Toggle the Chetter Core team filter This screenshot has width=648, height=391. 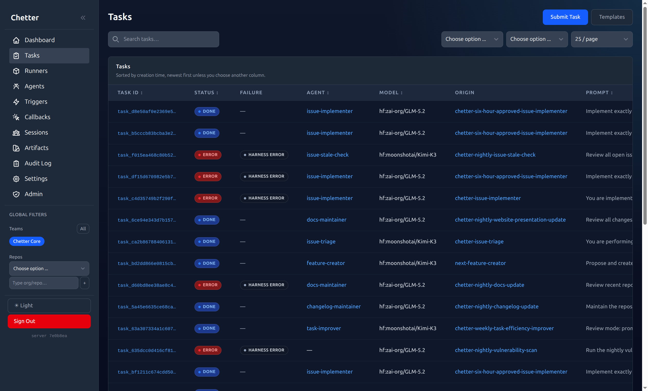click(27, 241)
